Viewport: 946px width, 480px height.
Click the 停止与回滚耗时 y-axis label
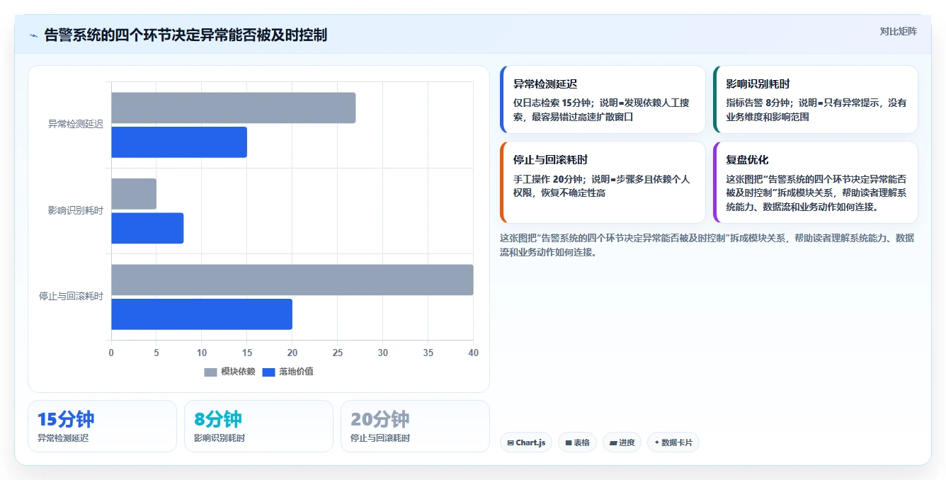(71, 297)
